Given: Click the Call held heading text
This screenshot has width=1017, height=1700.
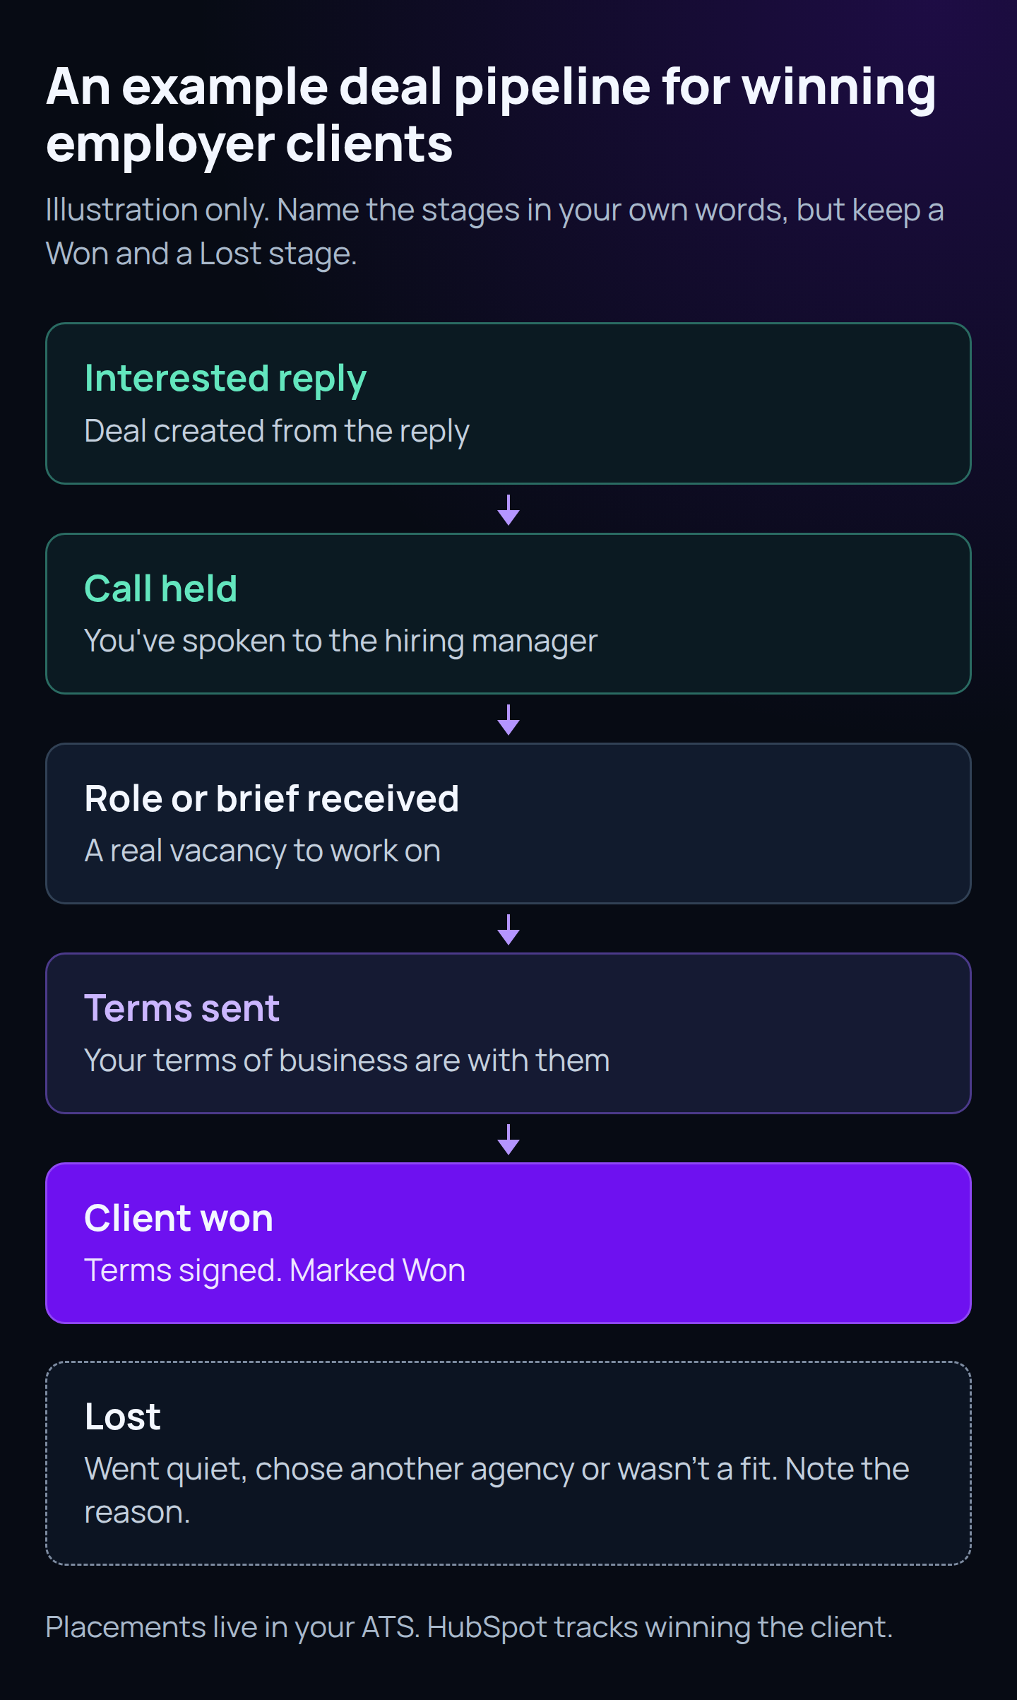Looking at the screenshot, I should click(x=161, y=589).
